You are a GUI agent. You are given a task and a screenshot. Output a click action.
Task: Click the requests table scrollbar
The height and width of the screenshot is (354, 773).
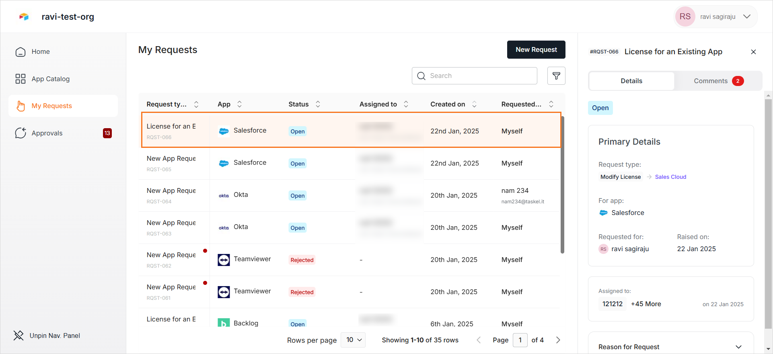pyautogui.click(x=562, y=185)
